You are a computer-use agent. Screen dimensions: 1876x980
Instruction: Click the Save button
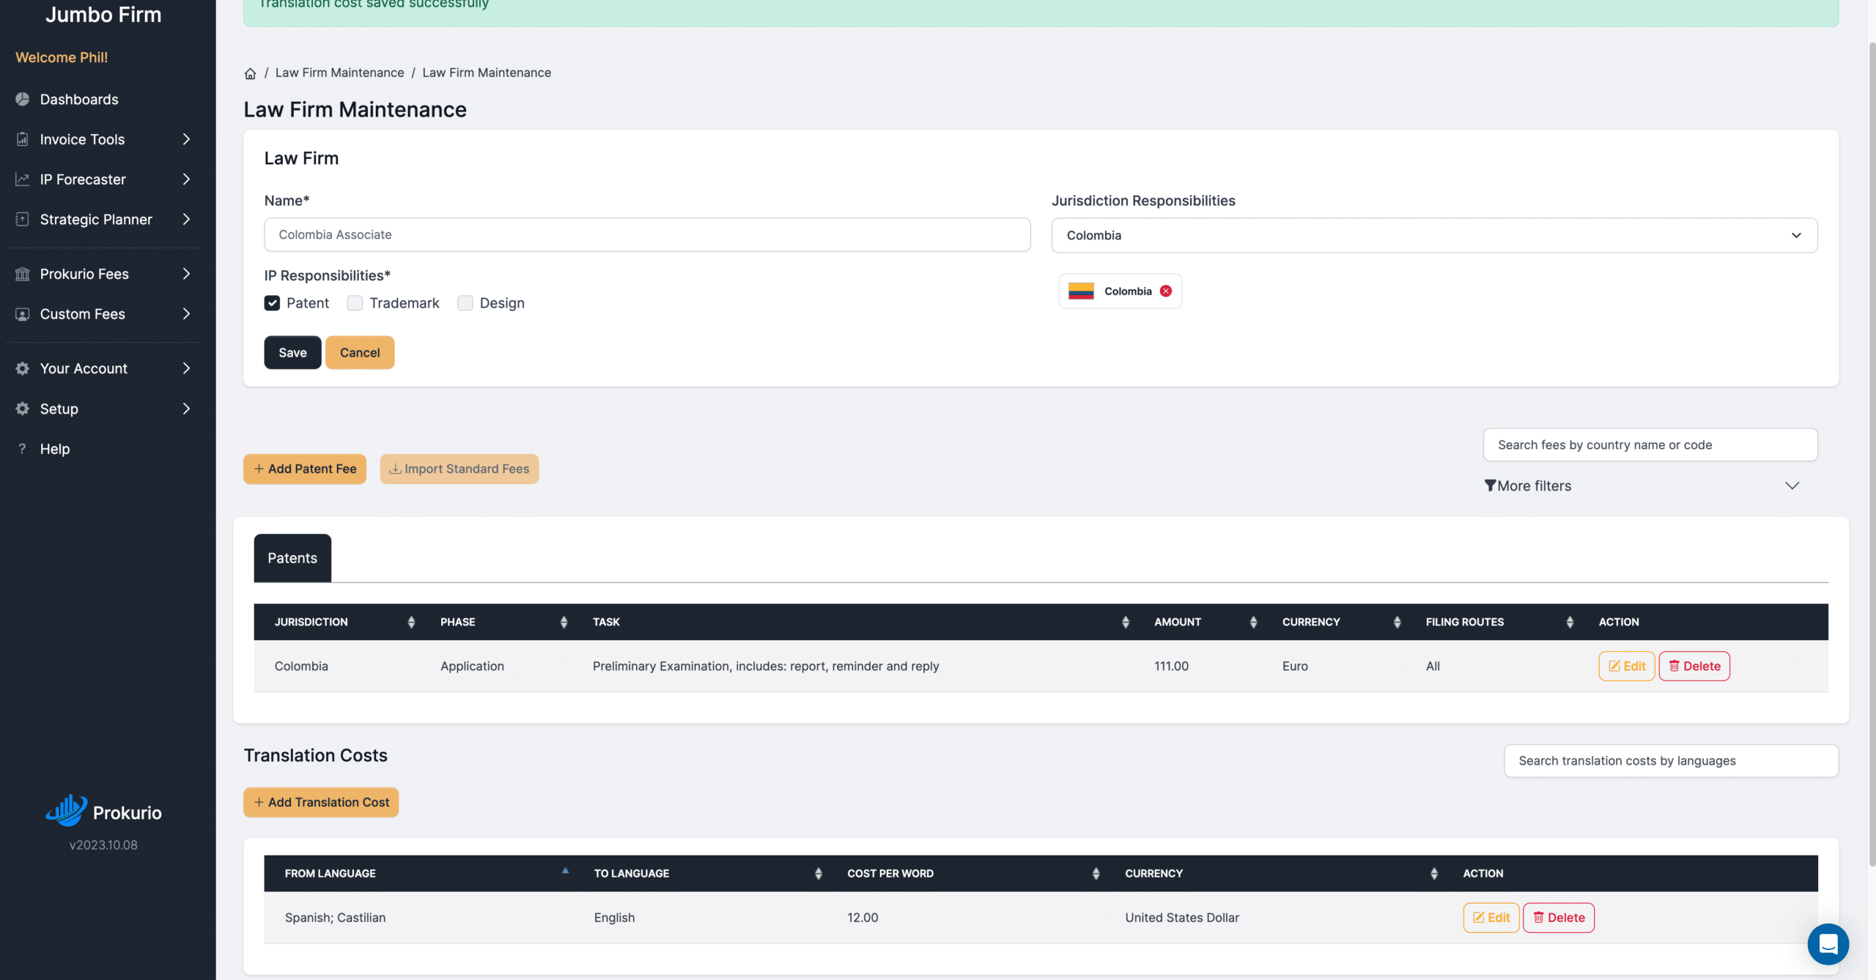coord(292,352)
